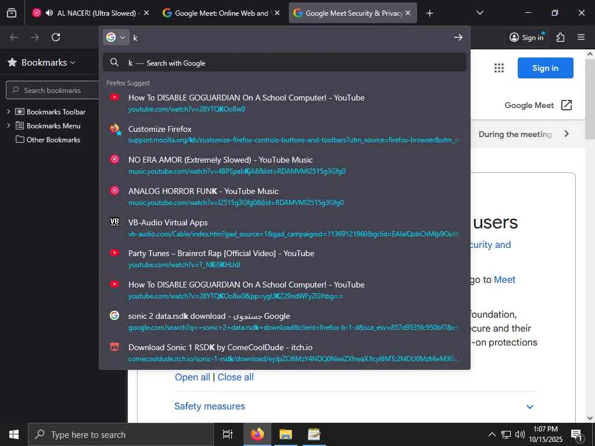Open Task View on the taskbar
Viewport: 595px width, 446px height.
coord(228,434)
